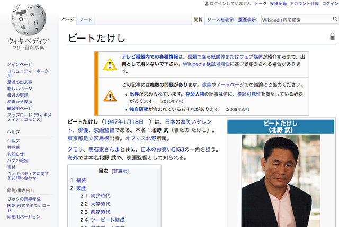Click ブックの新規作成 link
The image size is (339, 227).
coord(24,199)
